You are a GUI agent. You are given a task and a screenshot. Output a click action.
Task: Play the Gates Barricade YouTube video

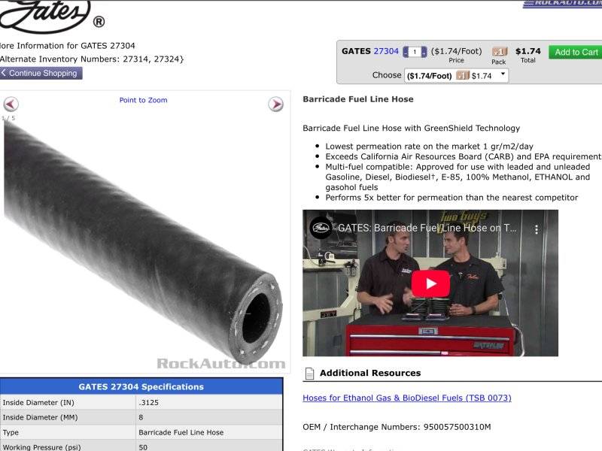click(x=430, y=283)
